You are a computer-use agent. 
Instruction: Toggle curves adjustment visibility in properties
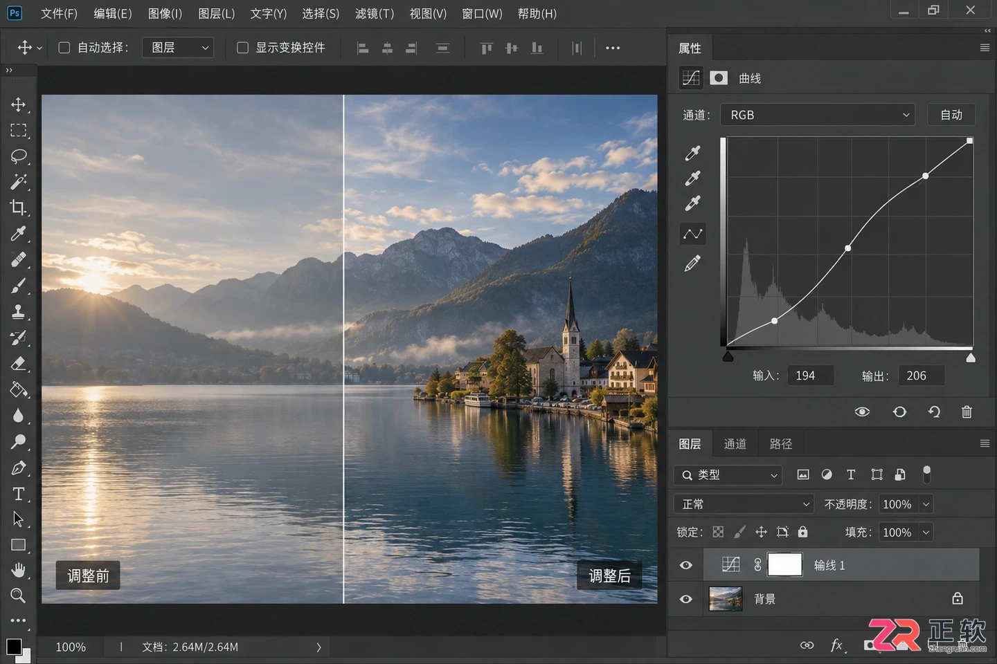tap(862, 412)
